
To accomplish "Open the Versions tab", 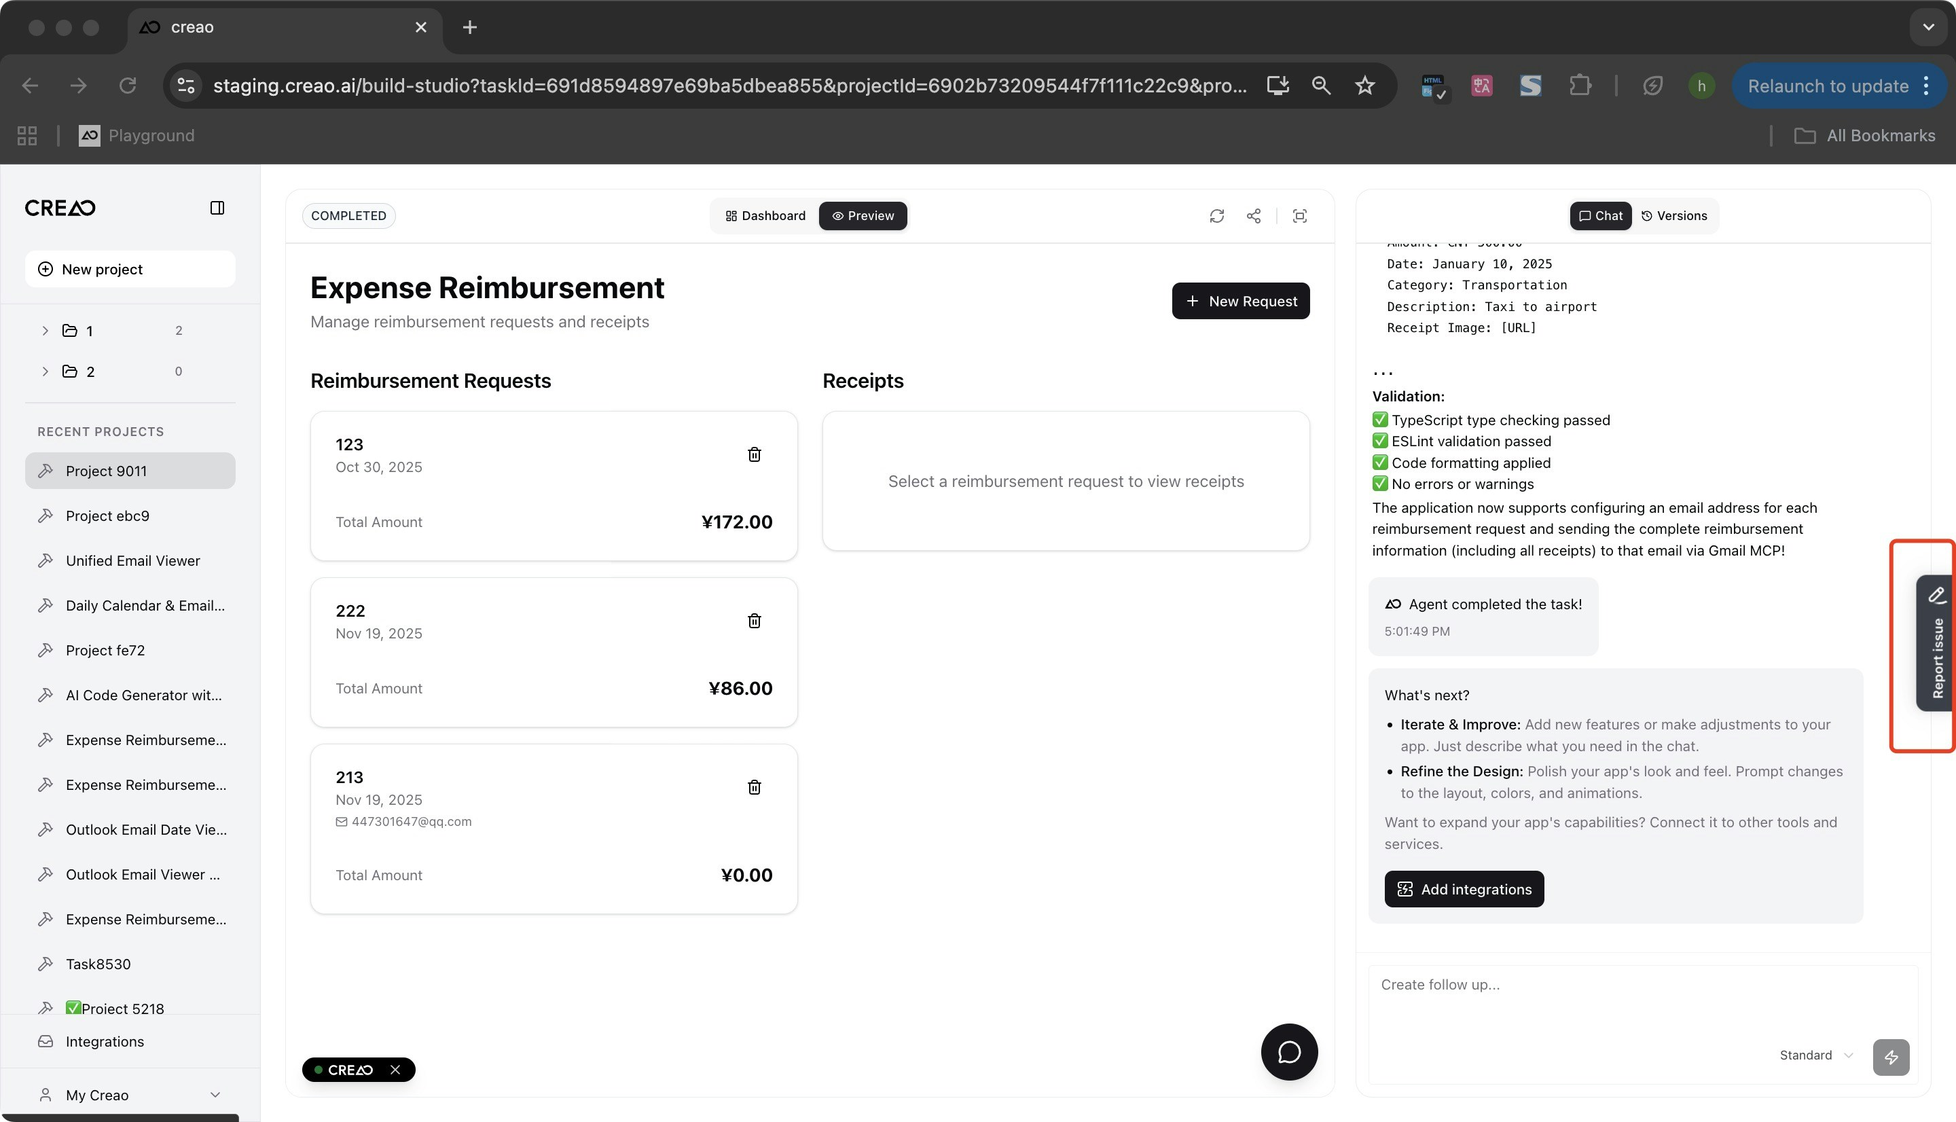I will [x=1674, y=216].
